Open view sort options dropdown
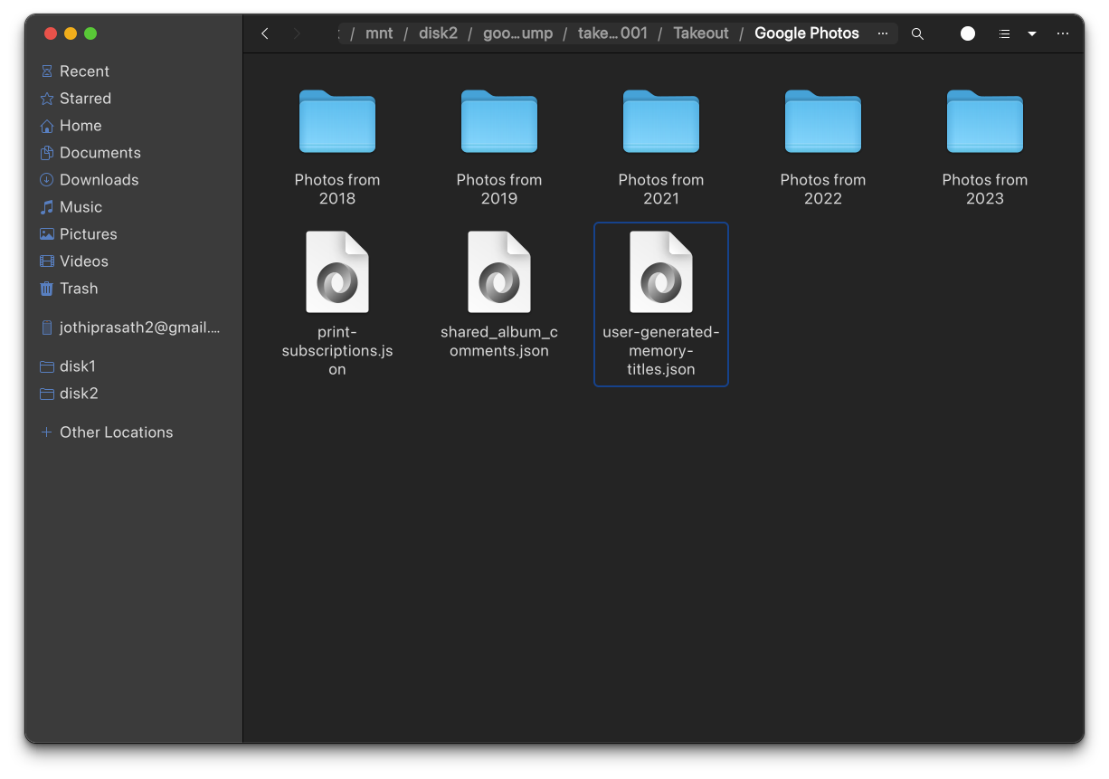 [x=1032, y=33]
